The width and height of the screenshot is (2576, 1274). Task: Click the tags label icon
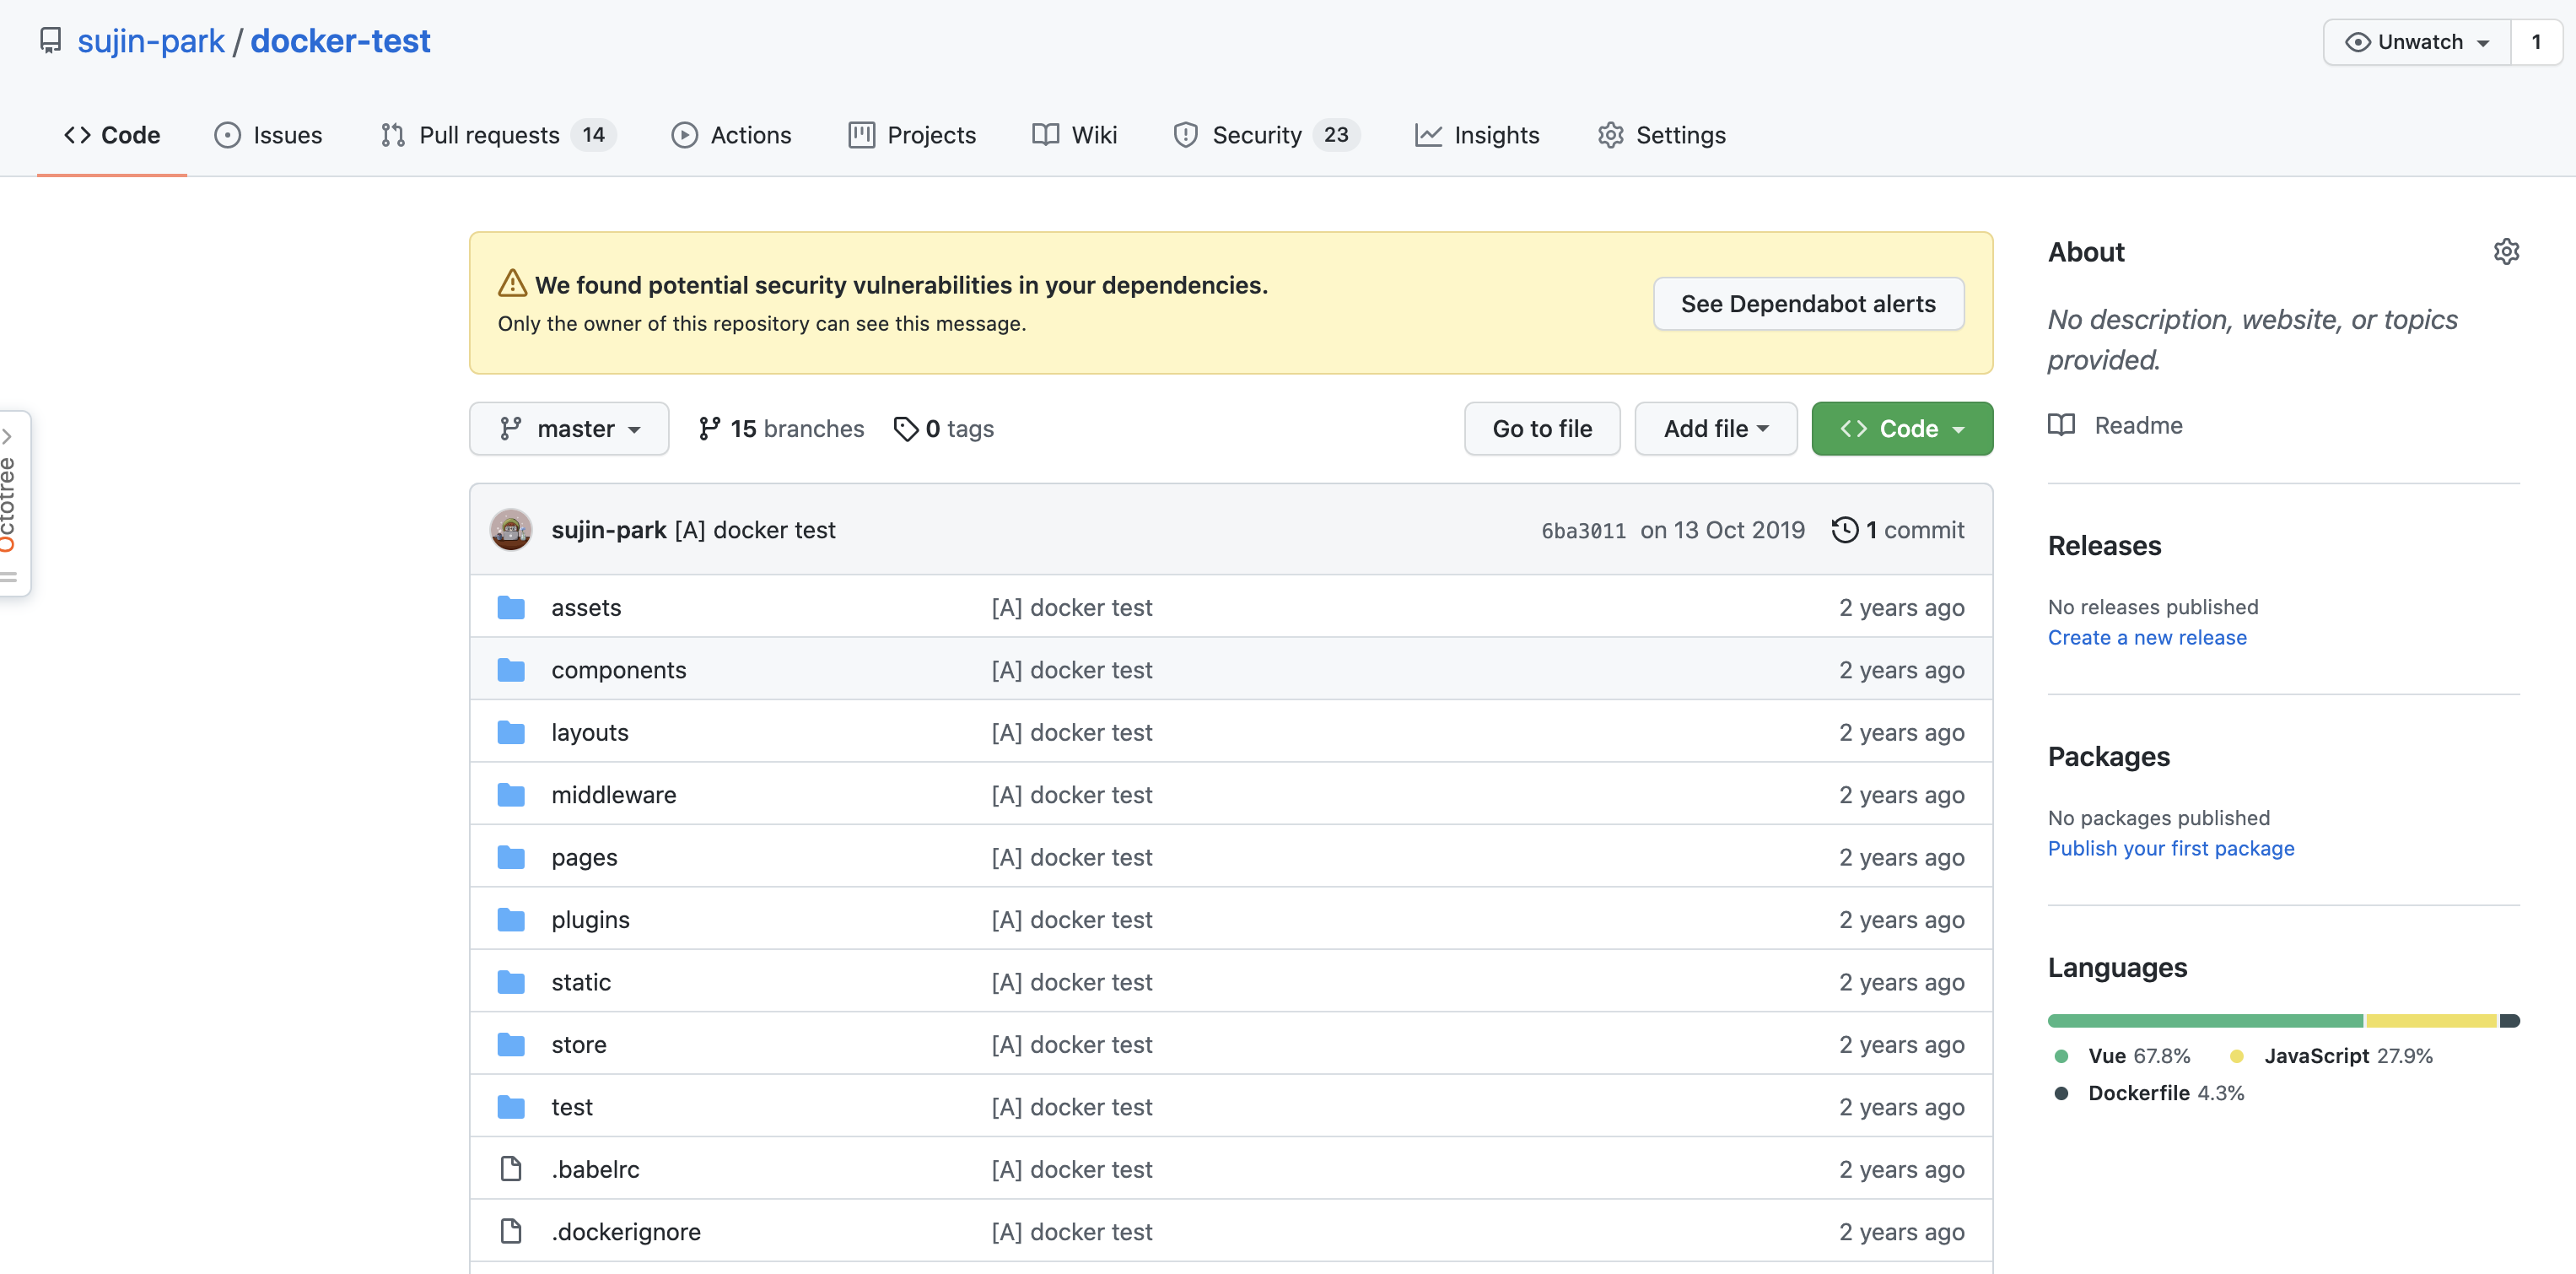(x=907, y=428)
